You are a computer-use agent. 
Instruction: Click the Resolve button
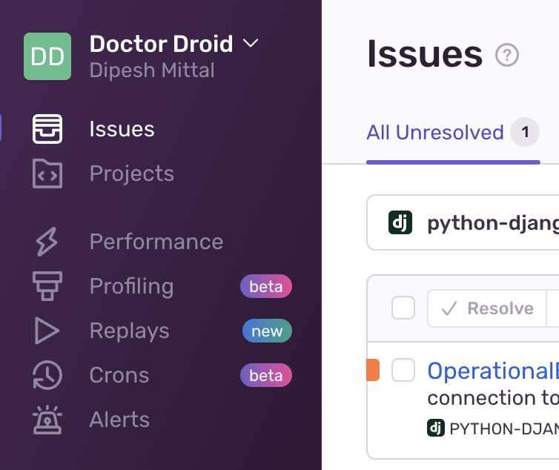pos(487,308)
